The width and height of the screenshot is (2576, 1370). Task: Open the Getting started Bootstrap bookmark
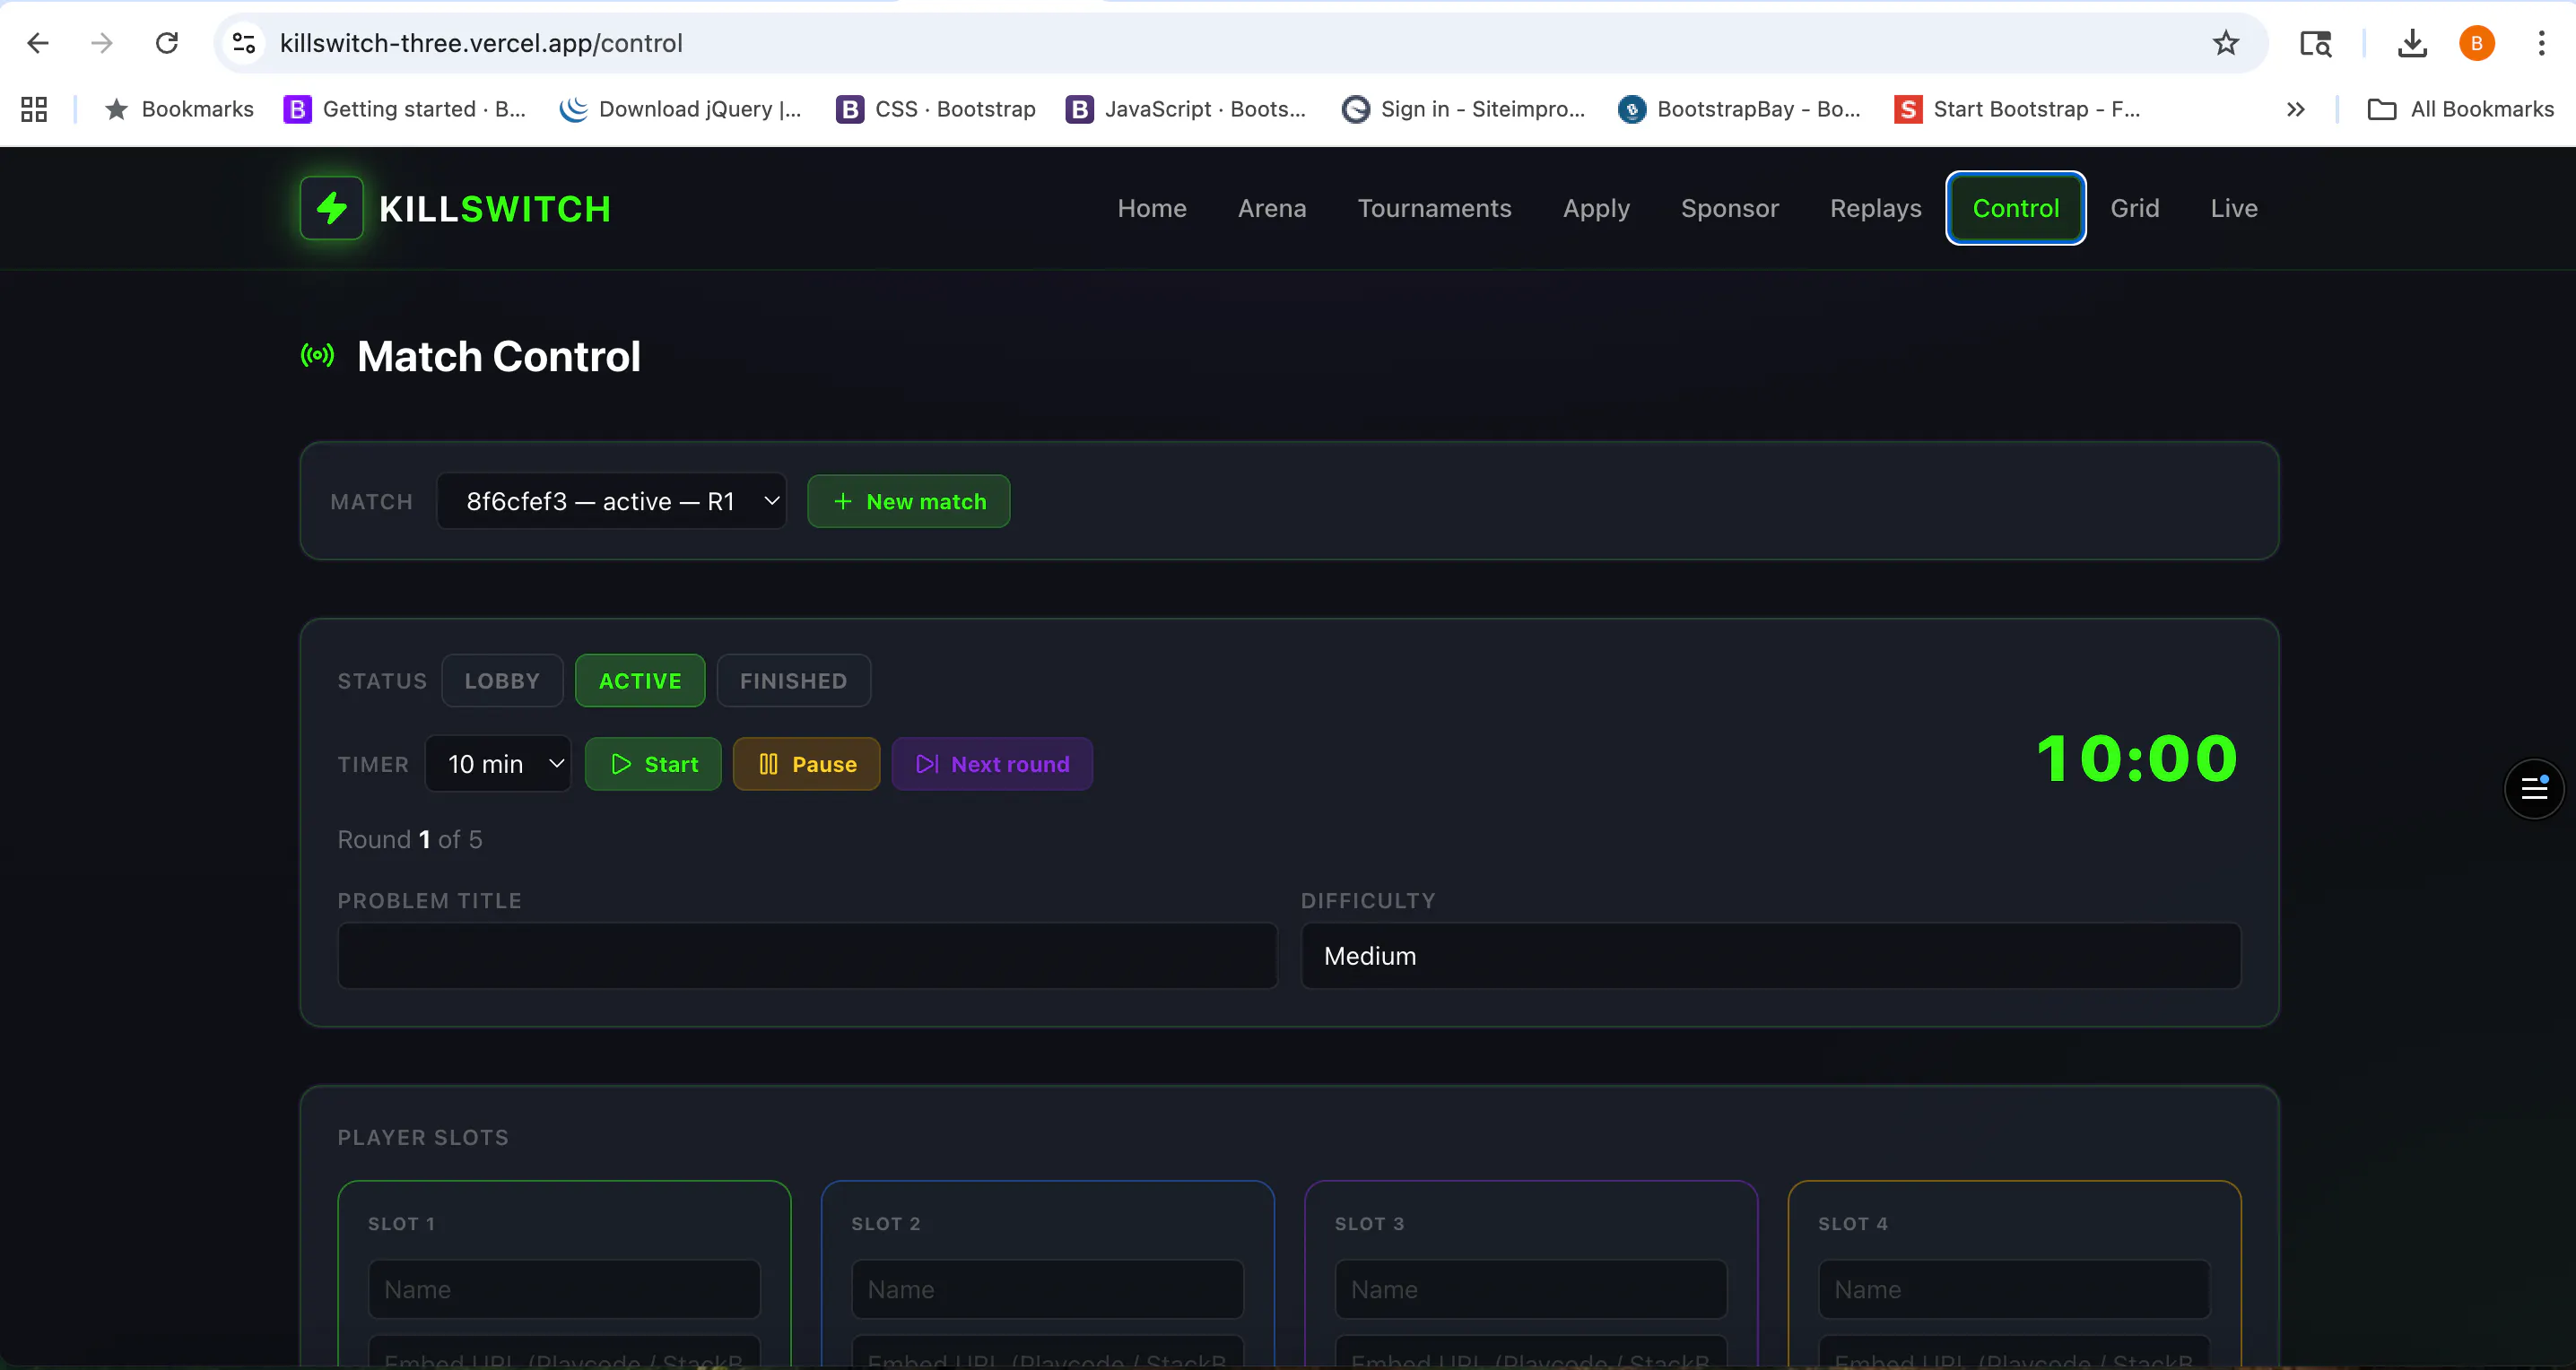[x=405, y=108]
